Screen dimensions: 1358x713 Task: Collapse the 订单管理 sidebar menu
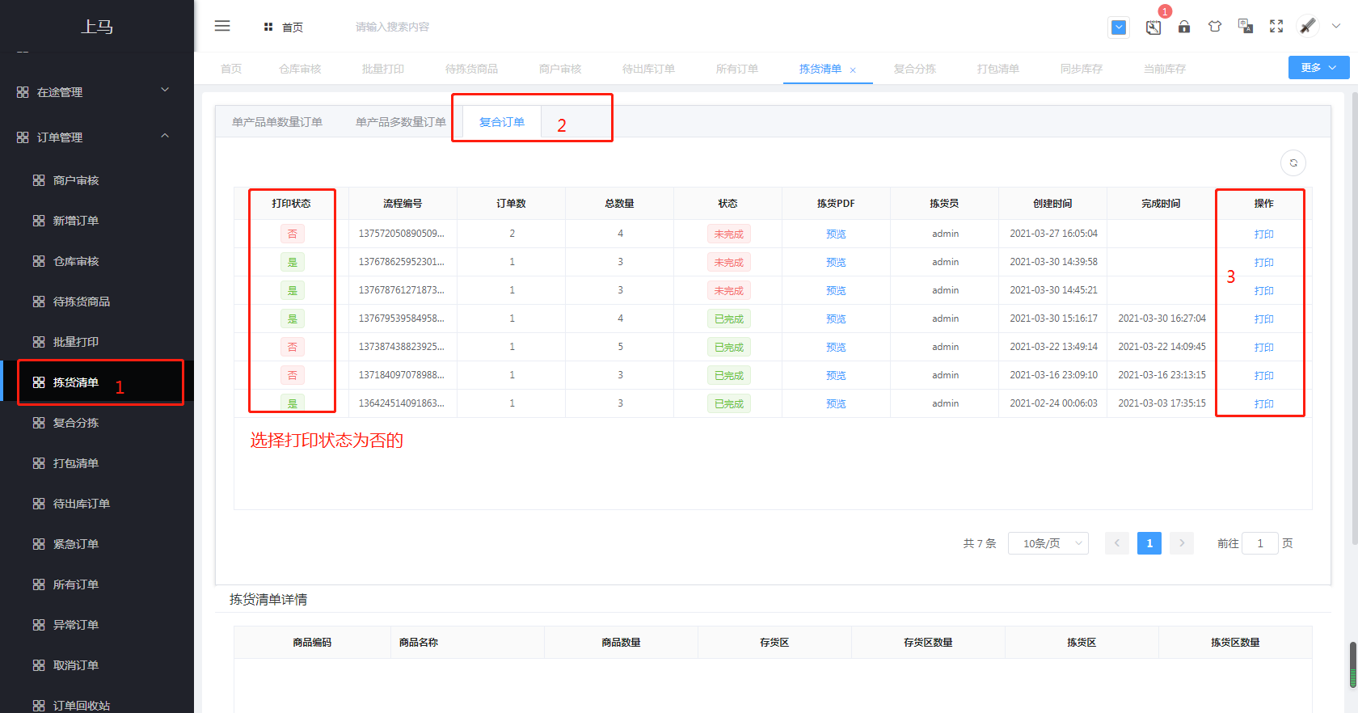pyautogui.click(x=97, y=137)
